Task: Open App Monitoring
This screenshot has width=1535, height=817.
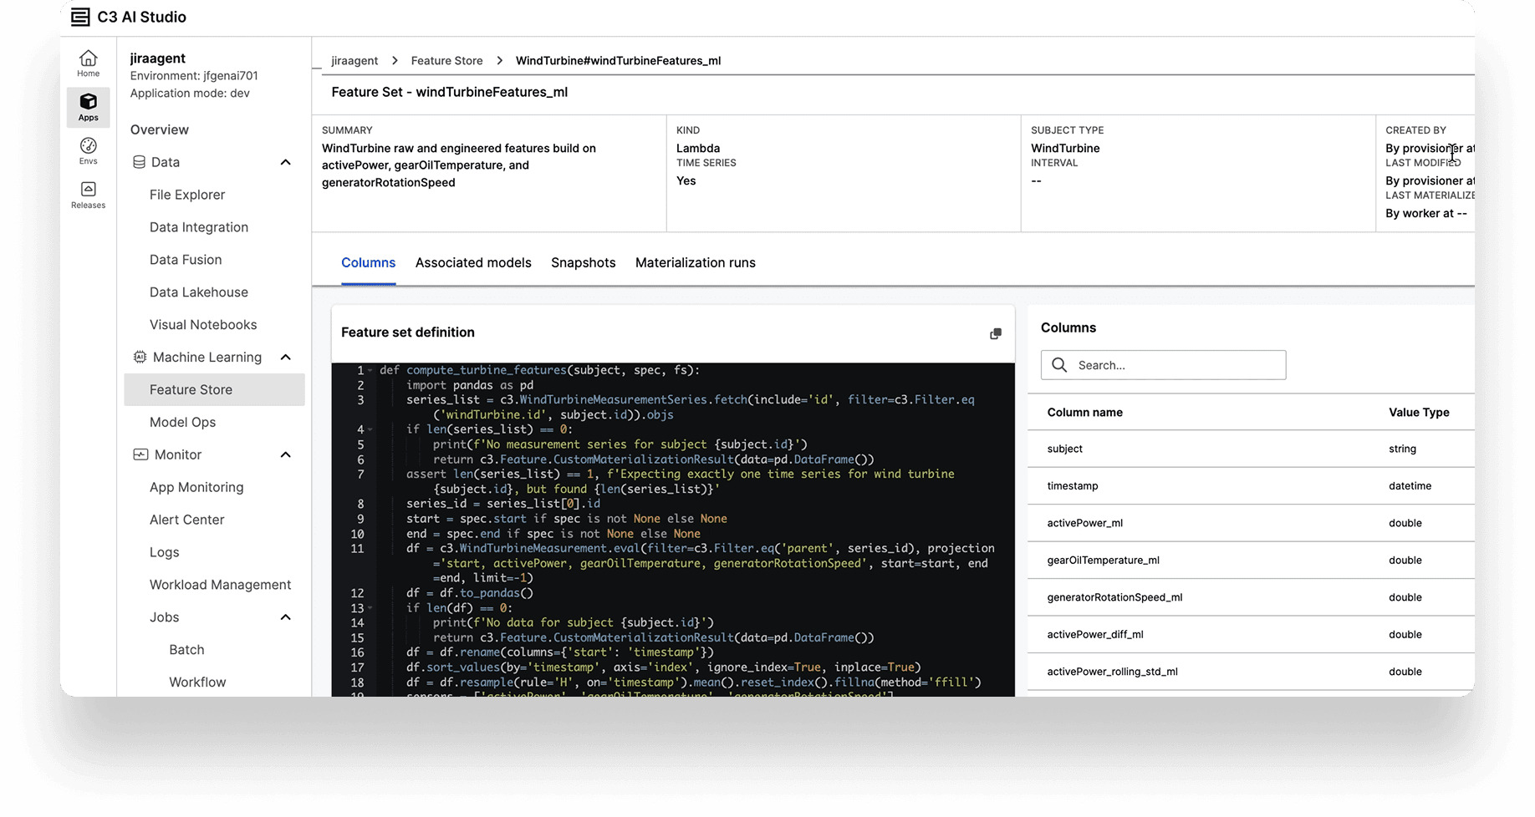Action: (x=196, y=487)
